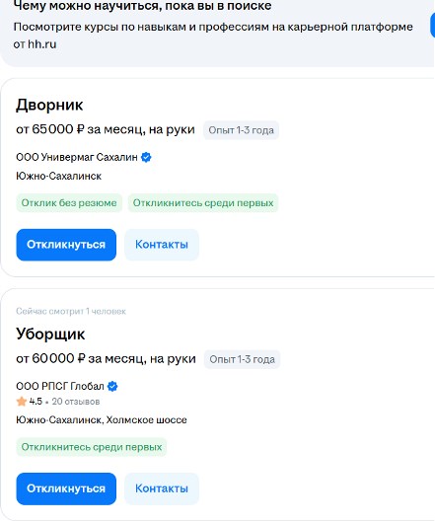Click Опыт 1-3 года badge on Дворник
This screenshot has height=523, width=435.
(x=241, y=130)
